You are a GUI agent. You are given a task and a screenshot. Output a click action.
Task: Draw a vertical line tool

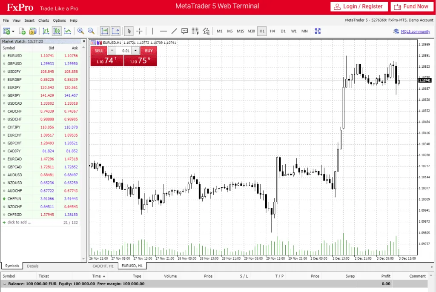153,31
